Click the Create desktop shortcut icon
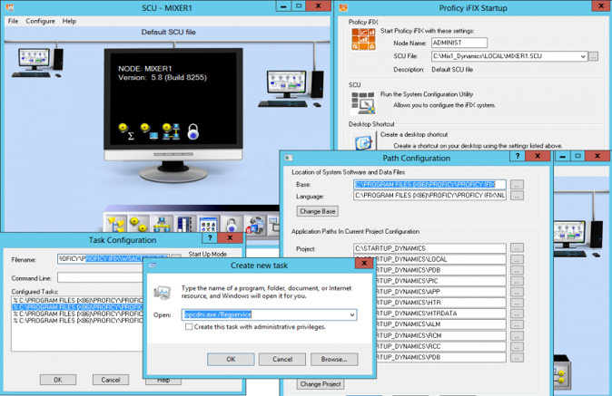This screenshot has height=396, width=612. (x=363, y=142)
